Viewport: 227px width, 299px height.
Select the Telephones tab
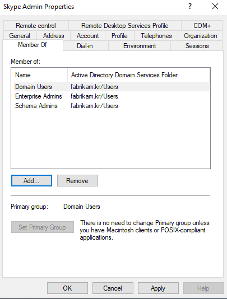[156, 36]
